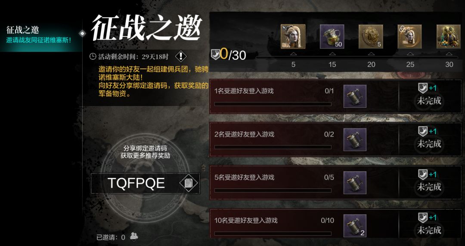Open the hero avatar frame reward at 25
The image size is (465, 246).
pos(410,36)
